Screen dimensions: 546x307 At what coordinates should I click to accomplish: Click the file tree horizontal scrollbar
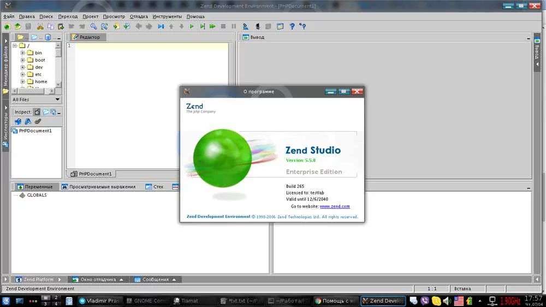pos(33,91)
